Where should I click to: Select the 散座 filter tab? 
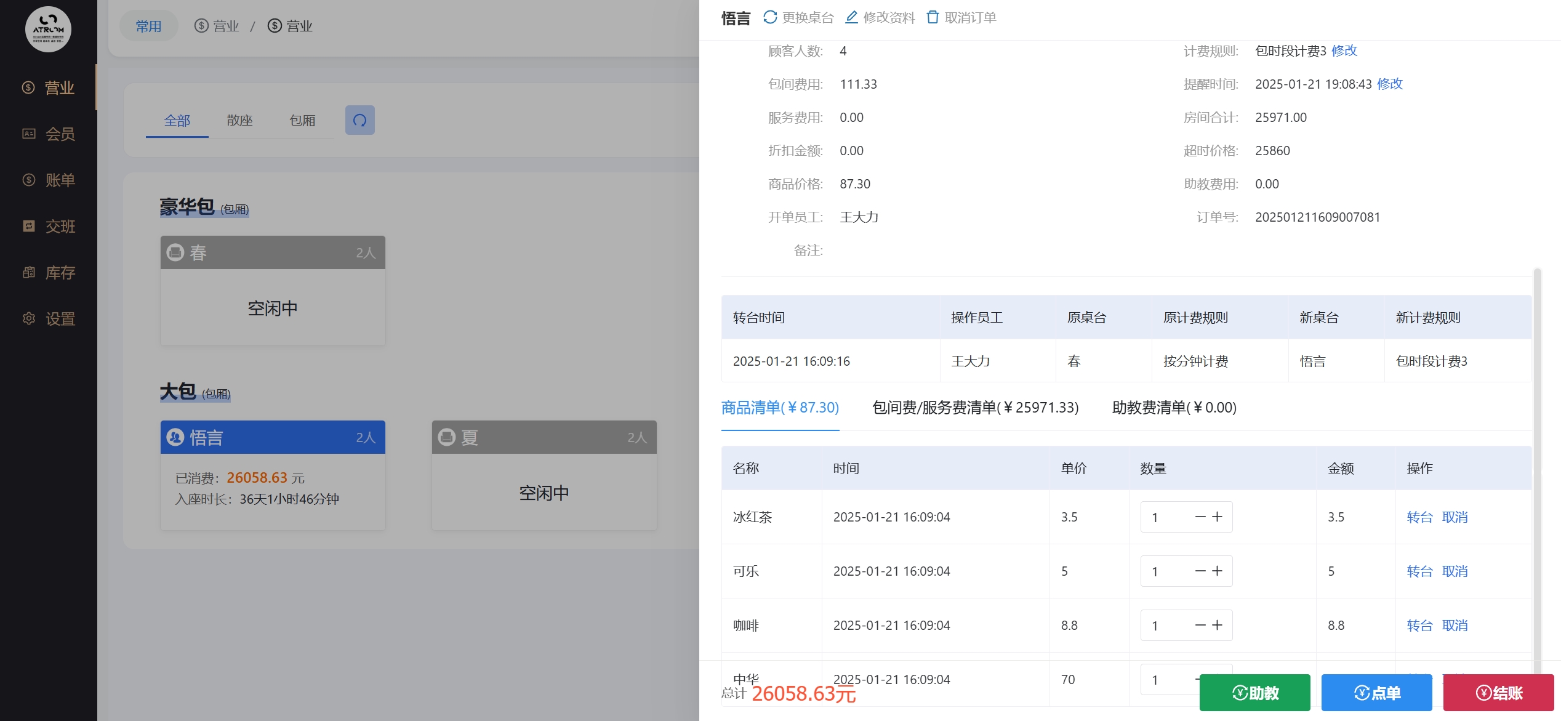pyautogui.click(x=239, y=120)
